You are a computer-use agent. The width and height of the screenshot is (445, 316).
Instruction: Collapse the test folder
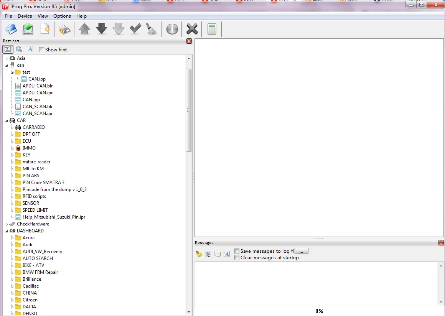coord(13,72)
